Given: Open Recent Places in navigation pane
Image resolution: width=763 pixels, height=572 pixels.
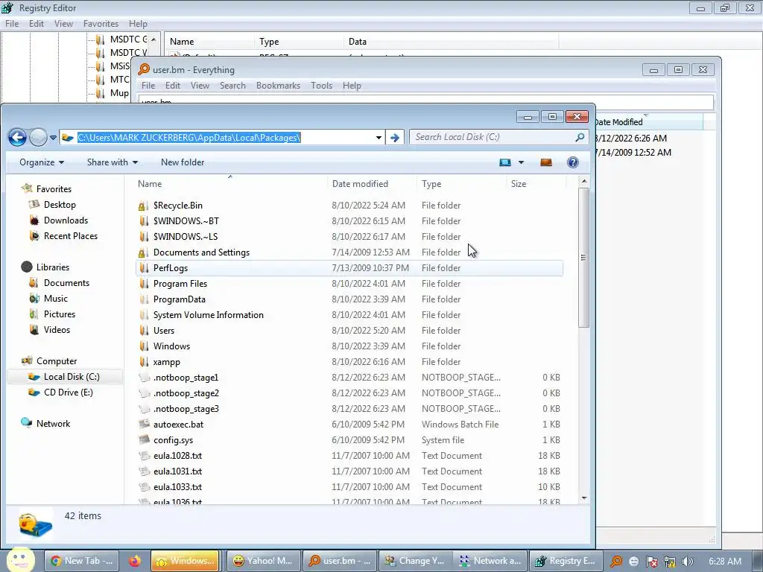Looking at the screenshot, I should [71, 236].
